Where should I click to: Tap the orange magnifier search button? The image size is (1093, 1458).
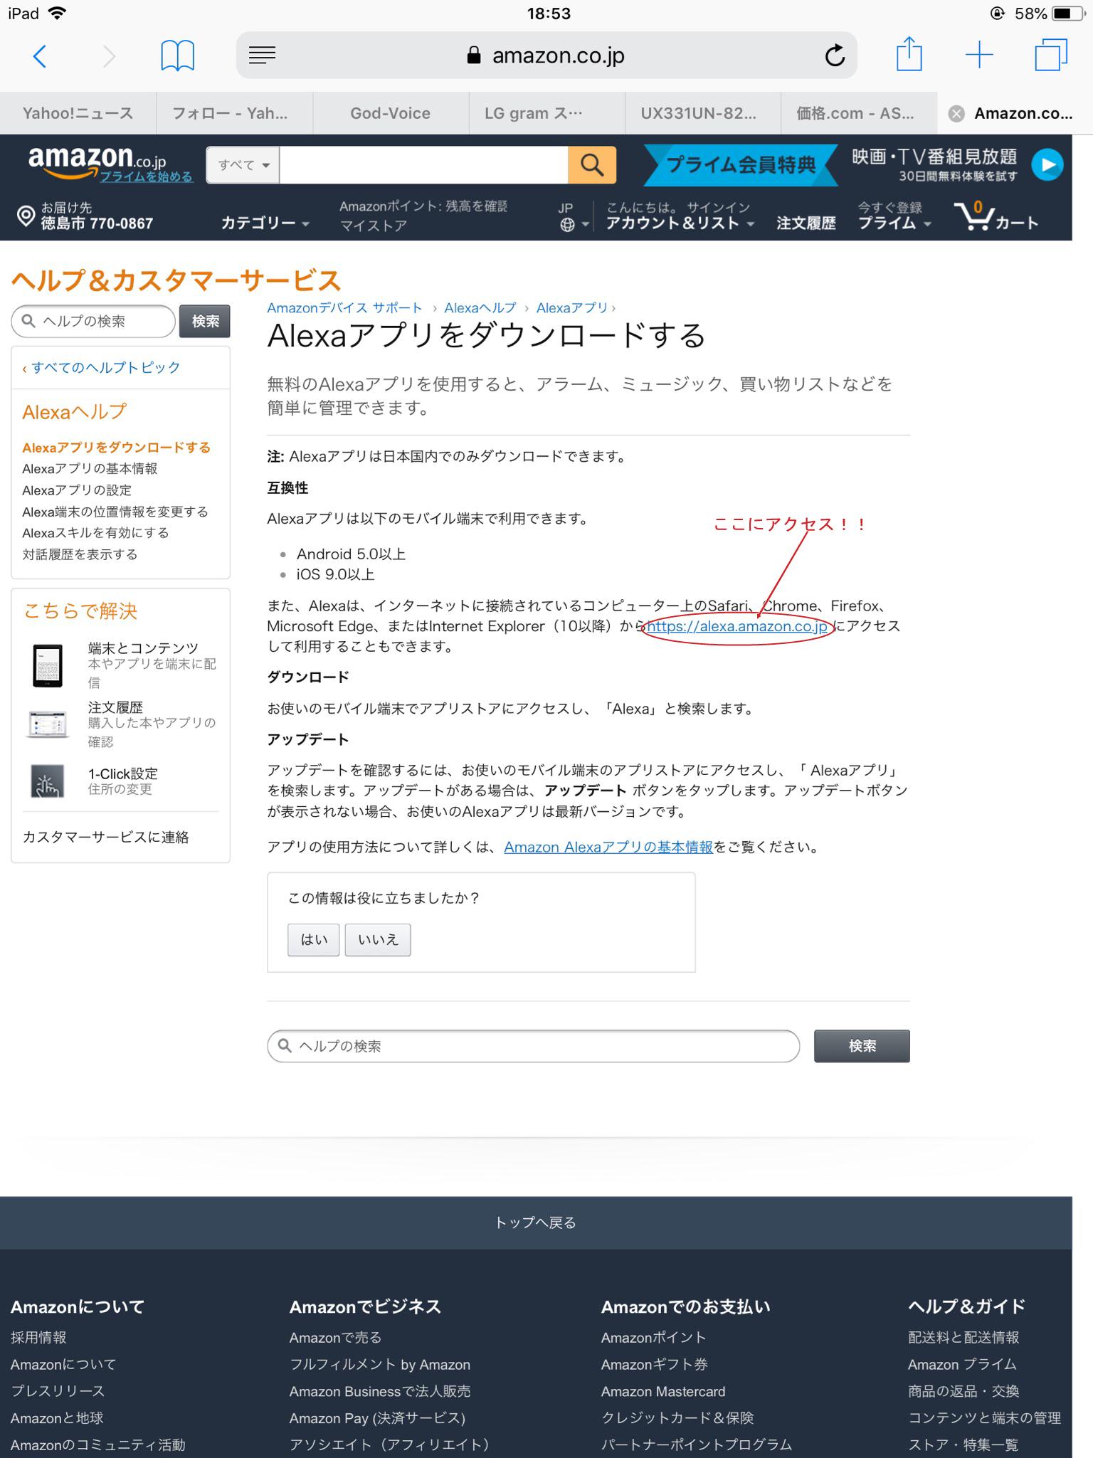click(x=591, y=165)
